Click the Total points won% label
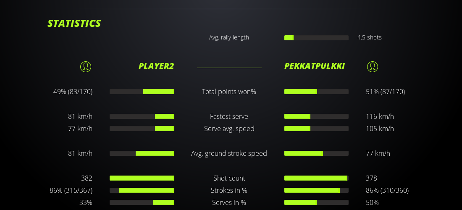Image resolution: width=462 pixels, height=210 pixels. point(229,92)
